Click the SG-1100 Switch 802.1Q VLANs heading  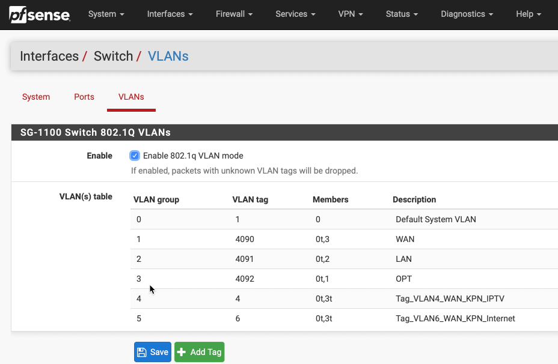(96, 133)
